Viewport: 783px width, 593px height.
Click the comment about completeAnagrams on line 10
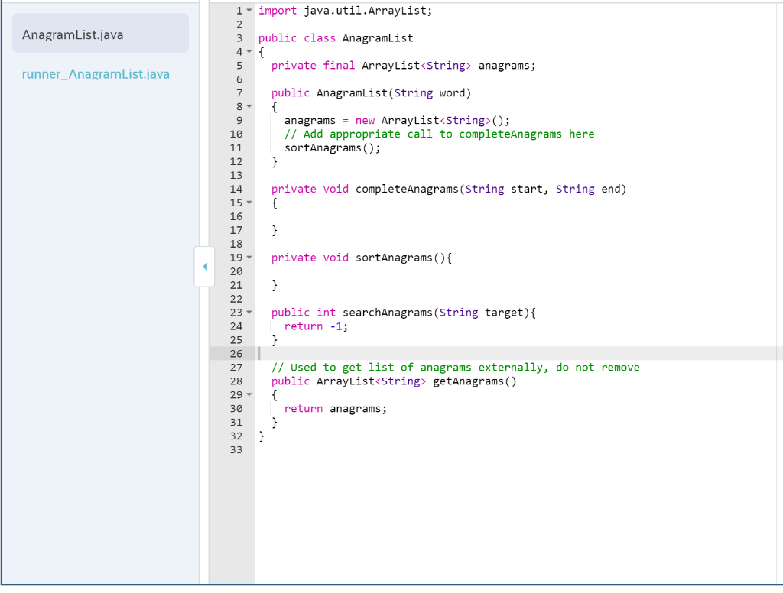click(x=440, y=134)
